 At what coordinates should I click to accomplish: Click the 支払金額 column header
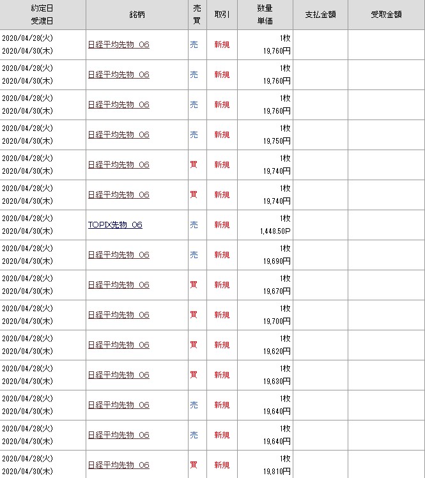pyautogui.click(x=320, y=14)
